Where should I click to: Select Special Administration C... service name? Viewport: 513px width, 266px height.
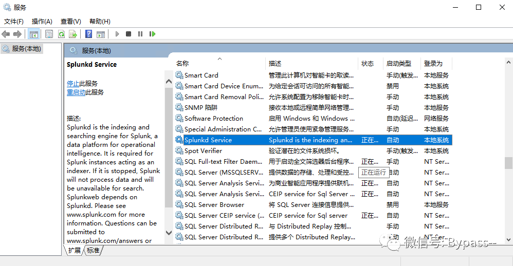tap(223, 129)
